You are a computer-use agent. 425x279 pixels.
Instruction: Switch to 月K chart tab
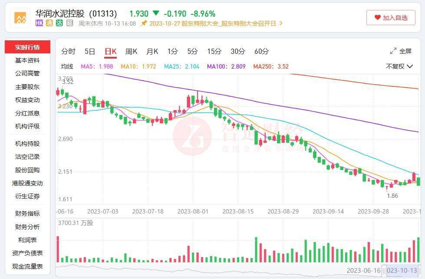click(152, 51)
